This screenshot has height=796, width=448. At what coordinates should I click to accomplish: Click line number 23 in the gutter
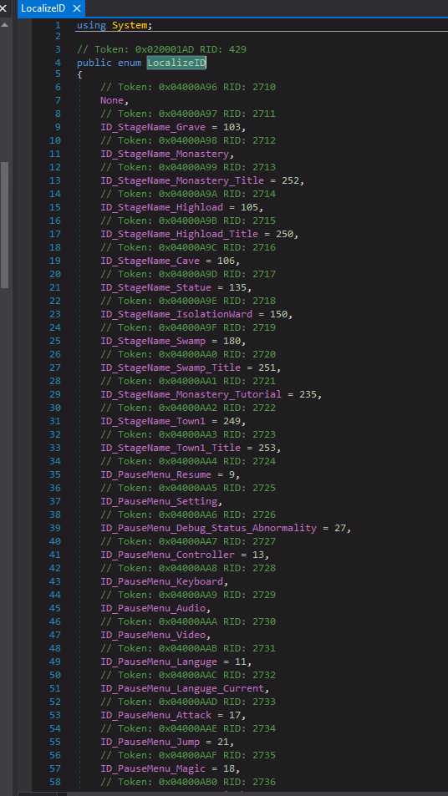click(54, 314)
